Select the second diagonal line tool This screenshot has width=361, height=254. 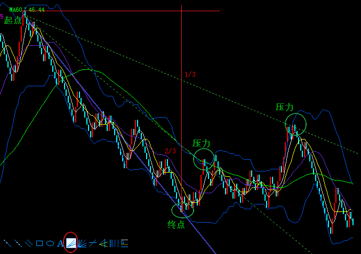pos(18,243)
